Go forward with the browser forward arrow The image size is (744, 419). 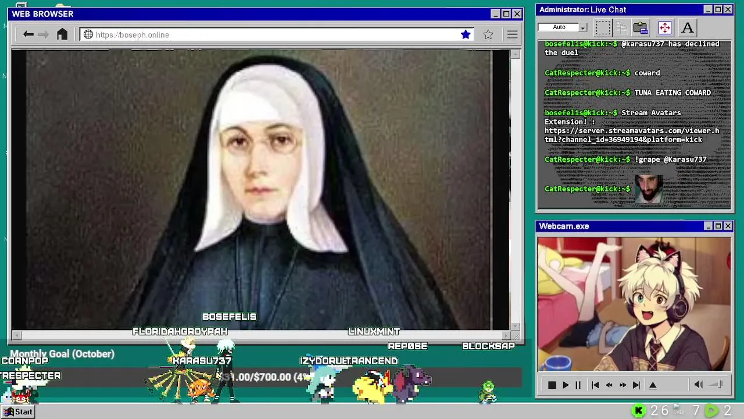click(x=43, y=34)
